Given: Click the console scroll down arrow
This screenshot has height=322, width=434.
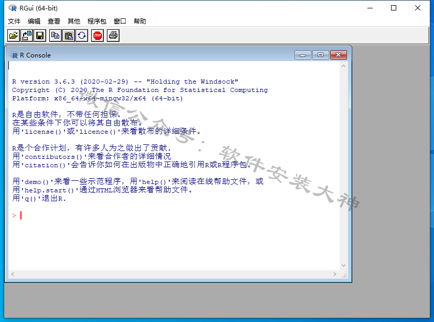Looking at the screenshot, I should tap(343, 266).
